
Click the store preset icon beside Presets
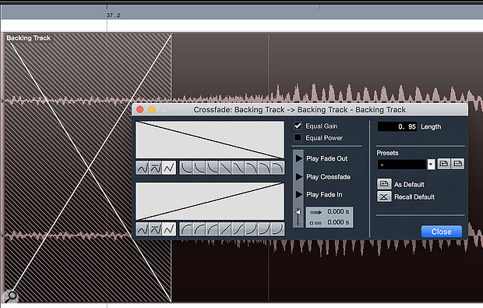click(x=443, y=164)
